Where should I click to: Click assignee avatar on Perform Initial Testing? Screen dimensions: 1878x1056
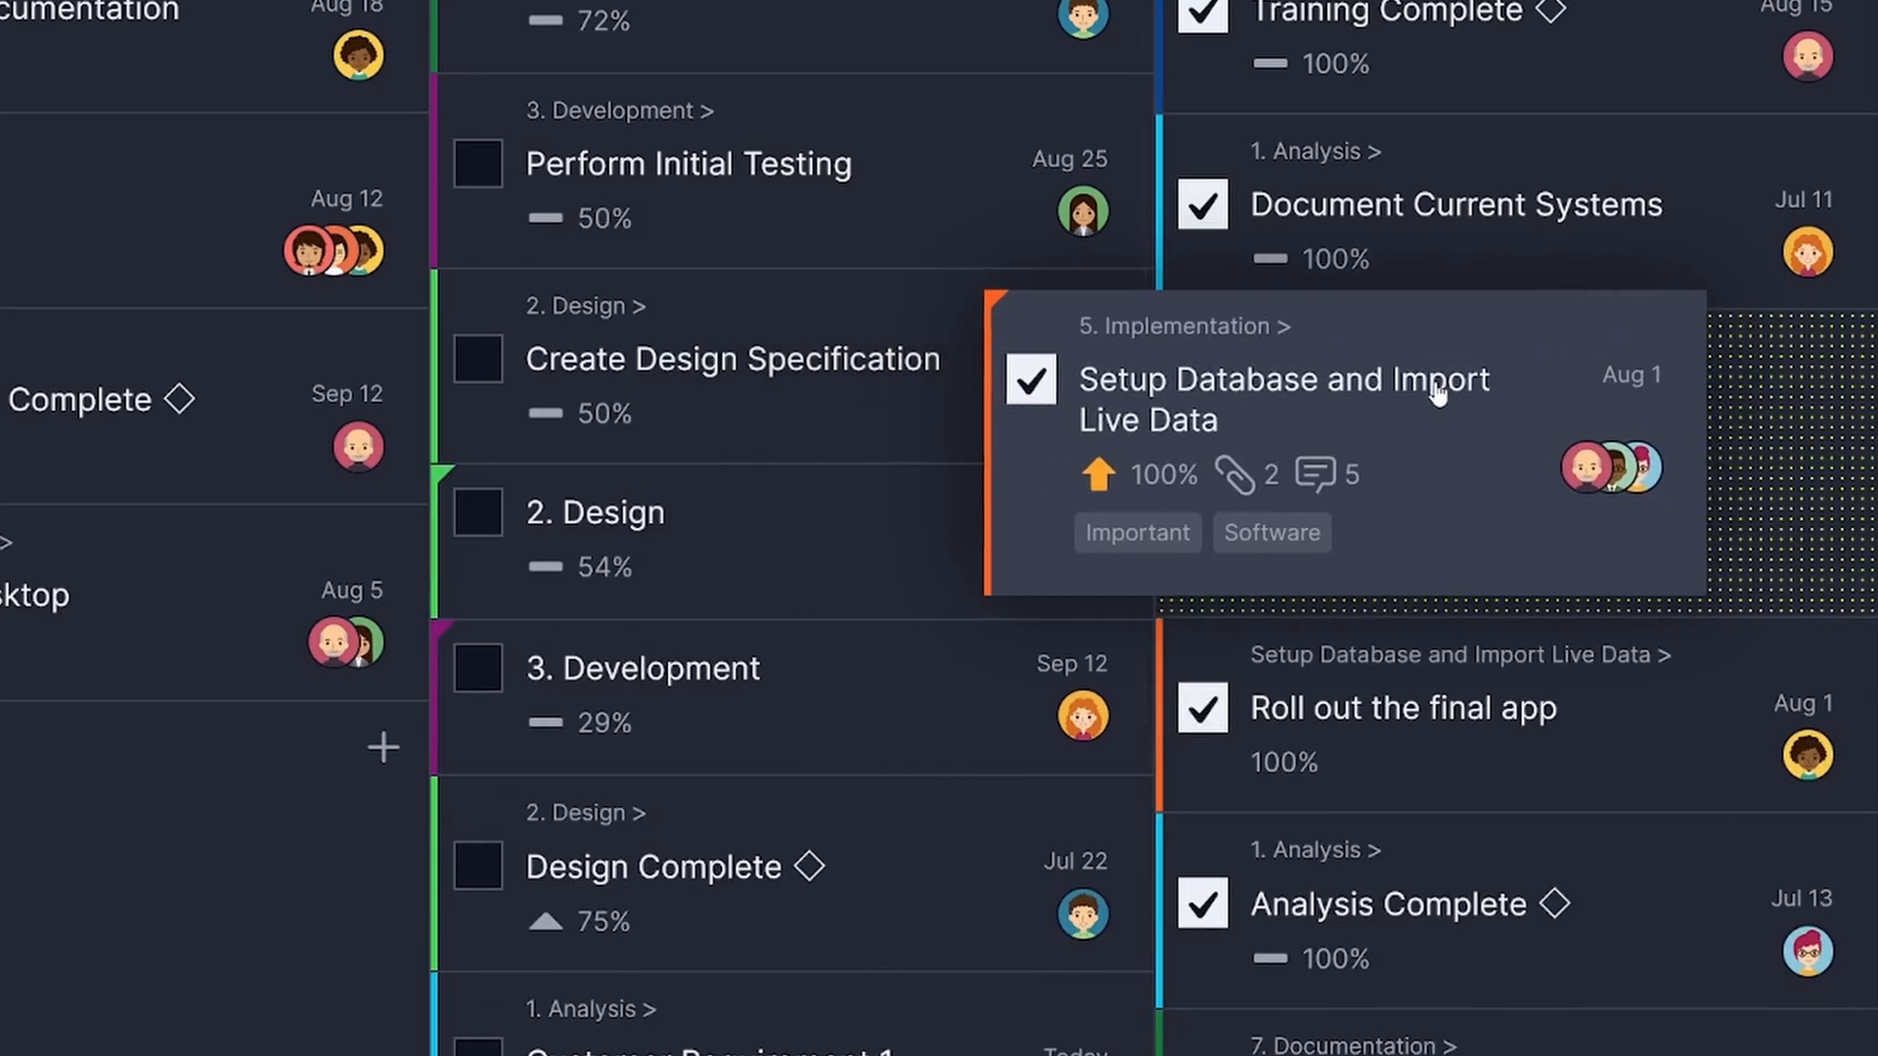coord(1083,212)
